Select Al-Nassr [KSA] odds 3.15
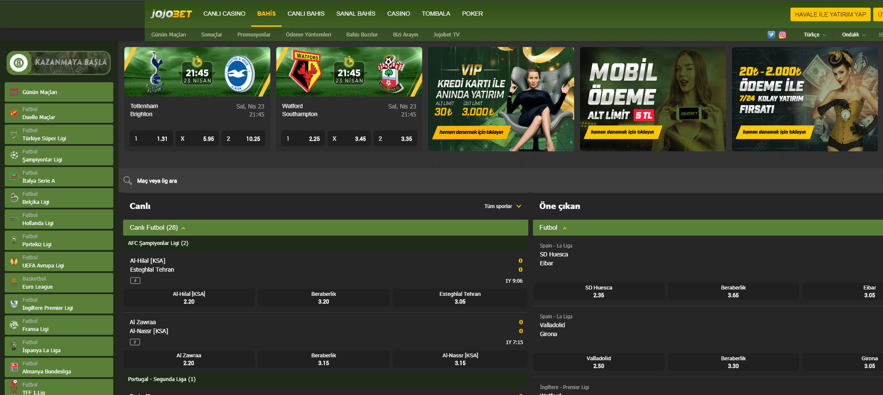 coord(460,359)
